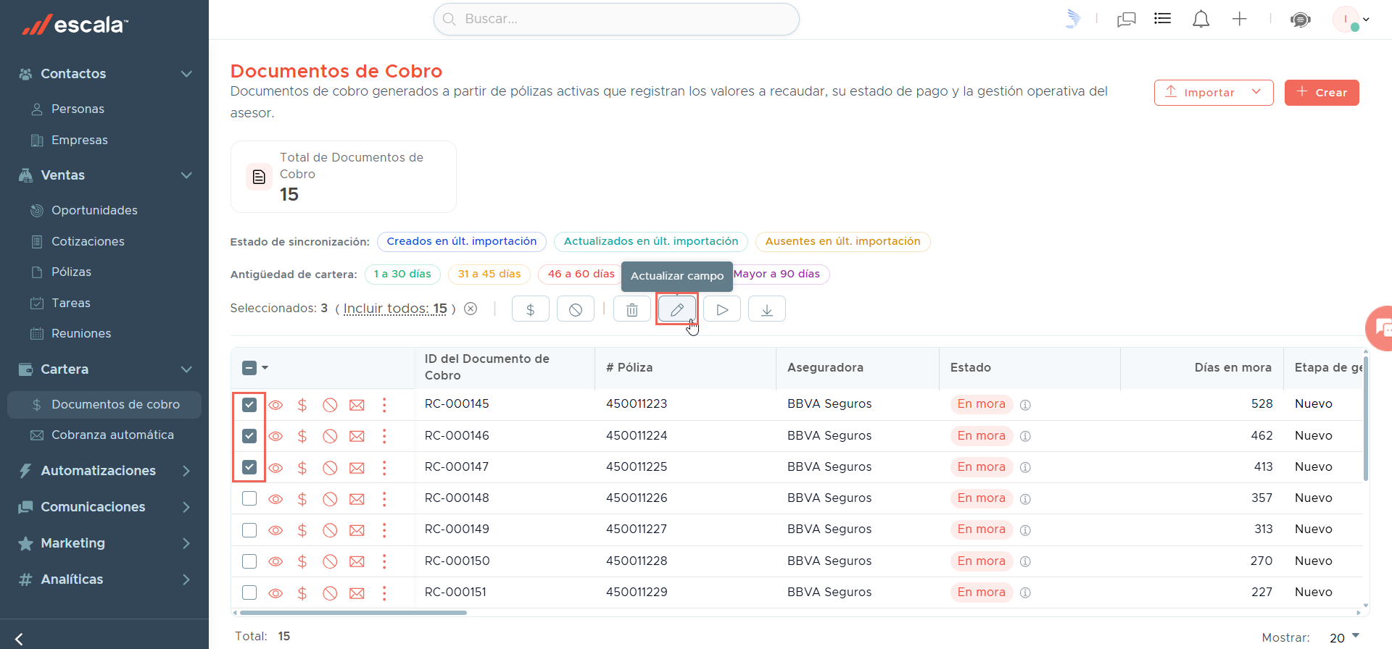The width and height of the screenshot is (1392, 649).
Task: Toggle the header select-all checkbox
Action: pyautogui.click(x=249, y=368)
